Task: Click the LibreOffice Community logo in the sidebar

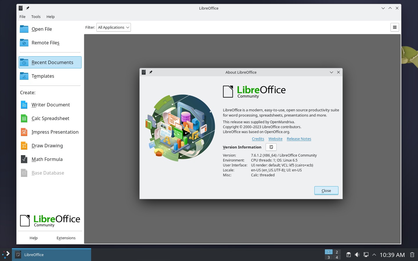Action: (x=50, y=221)
